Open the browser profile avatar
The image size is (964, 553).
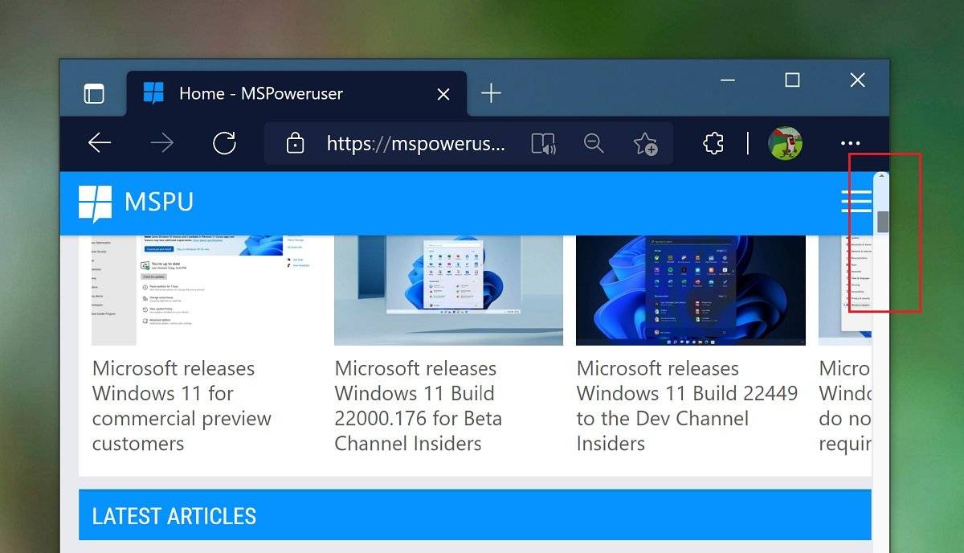785,143
